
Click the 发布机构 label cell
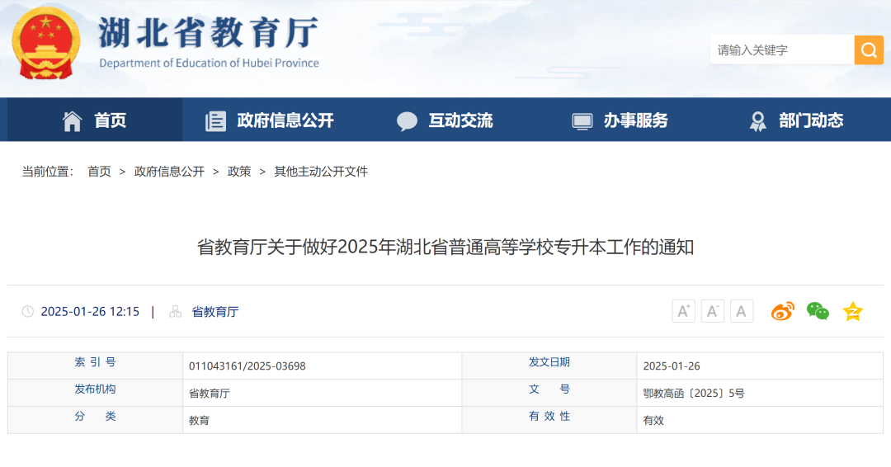[x=96, y=393]
